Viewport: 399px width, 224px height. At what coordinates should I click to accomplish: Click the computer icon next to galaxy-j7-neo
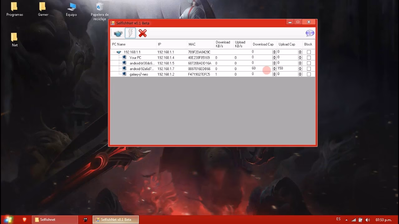click(124, 74)
